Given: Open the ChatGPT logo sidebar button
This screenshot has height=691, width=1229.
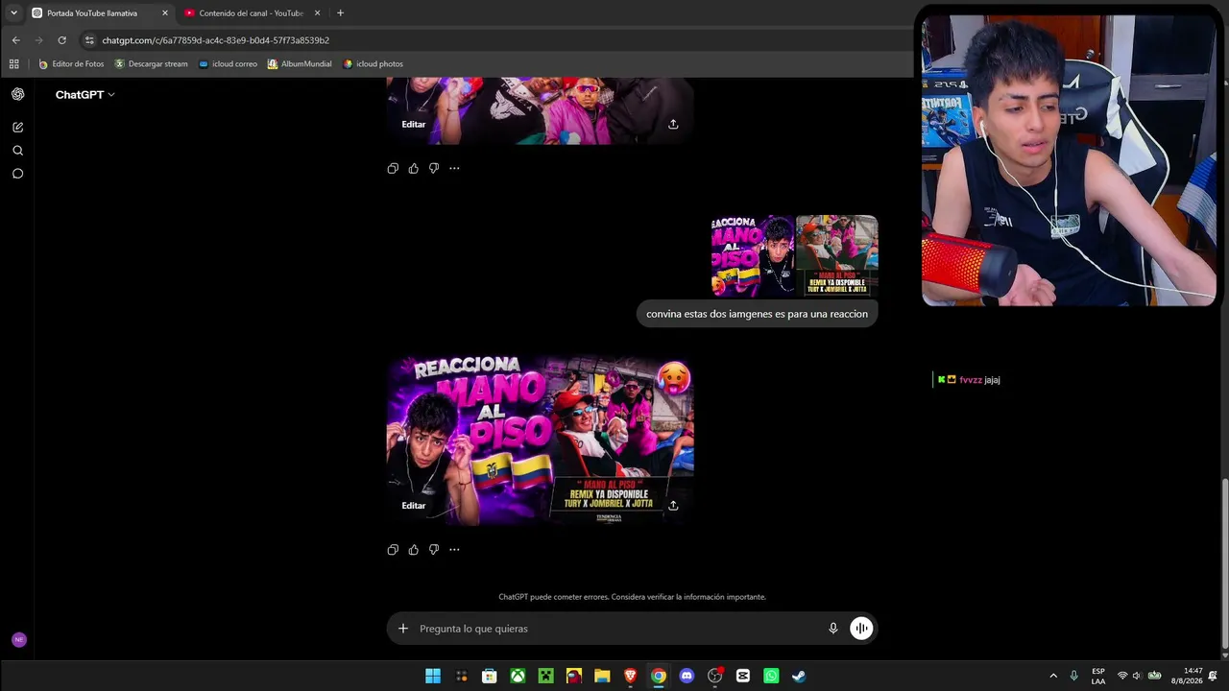Looking at the screenshot, I should (17, 94).
